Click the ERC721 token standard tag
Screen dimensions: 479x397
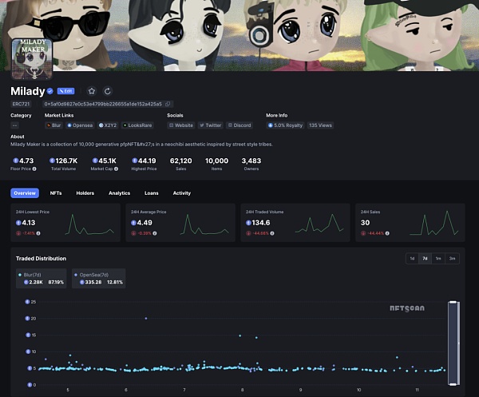coord(21,104)
